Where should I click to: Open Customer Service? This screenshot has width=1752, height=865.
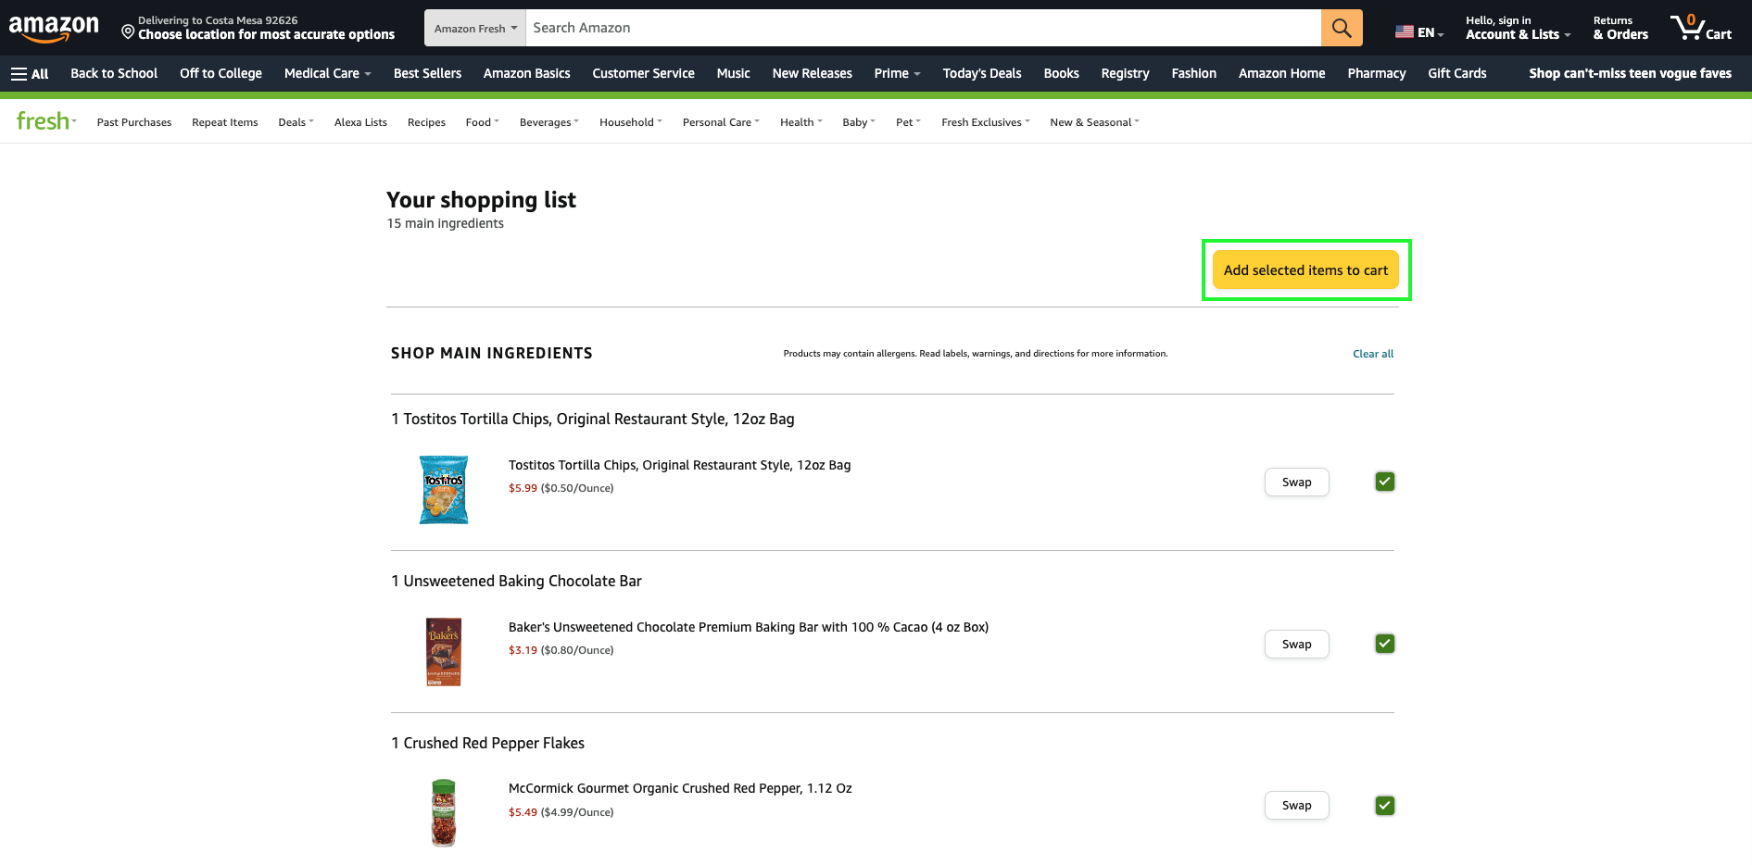pyautogui.click(x=643, y=74)
